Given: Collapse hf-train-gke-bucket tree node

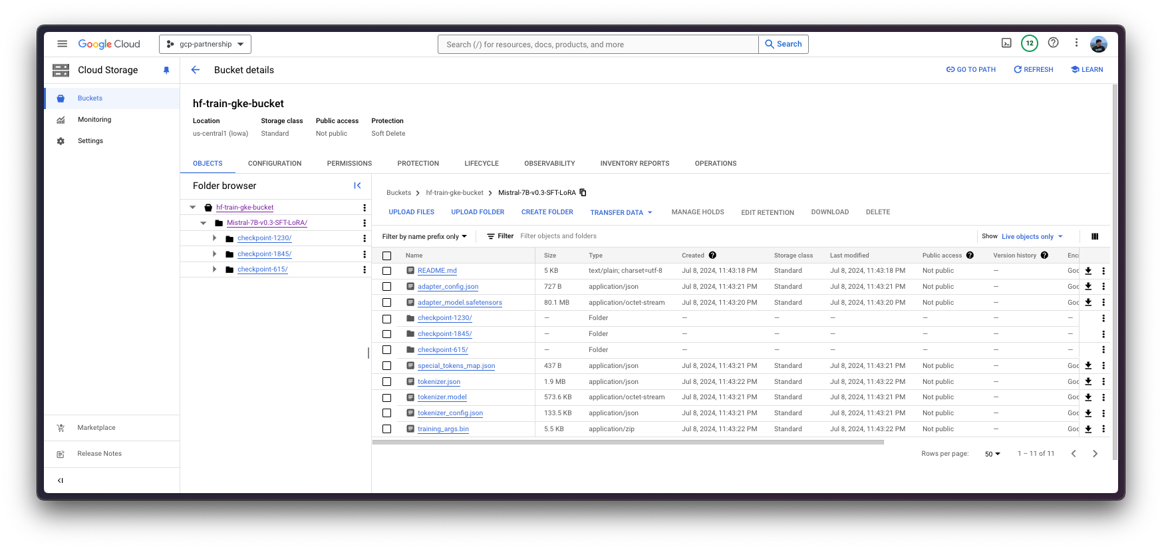Looking at the screenshot, I should [193, 208].
